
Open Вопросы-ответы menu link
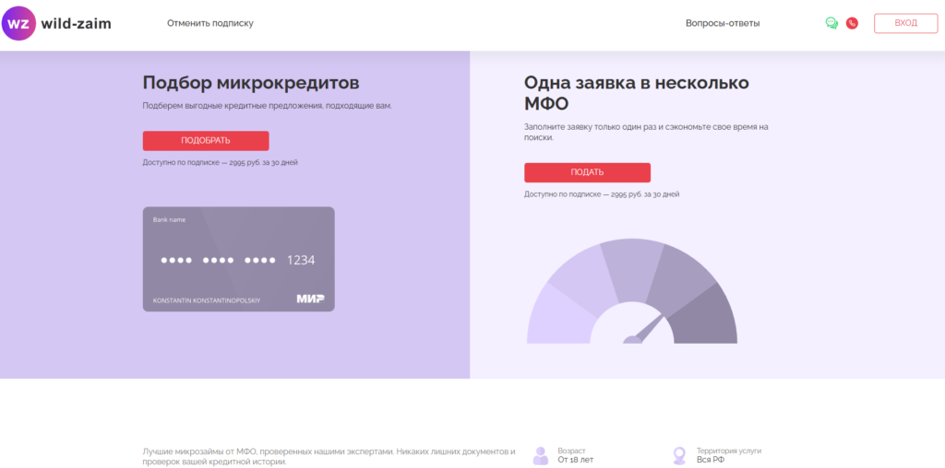(x=723, y=23)
